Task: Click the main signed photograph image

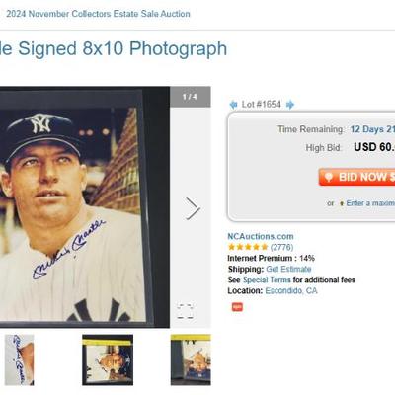Action: coord(85,207)
